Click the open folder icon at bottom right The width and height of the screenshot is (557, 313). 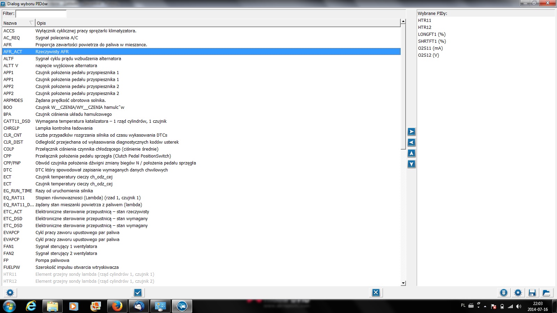tap(546, 292)
